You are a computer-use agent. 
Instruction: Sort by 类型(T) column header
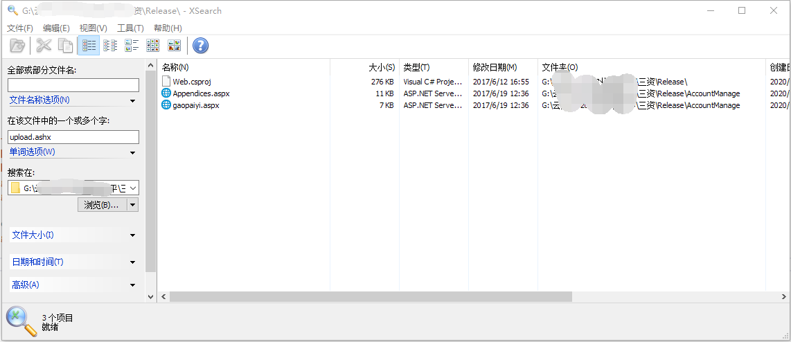pos(434,67)
